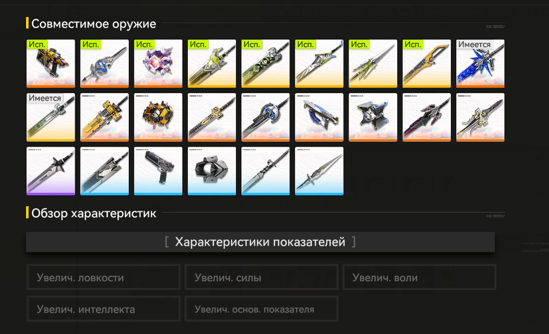This screenshot has width=549, height=334.
Task: Select the purple-rarity black sword
Action: pos(51,171)
